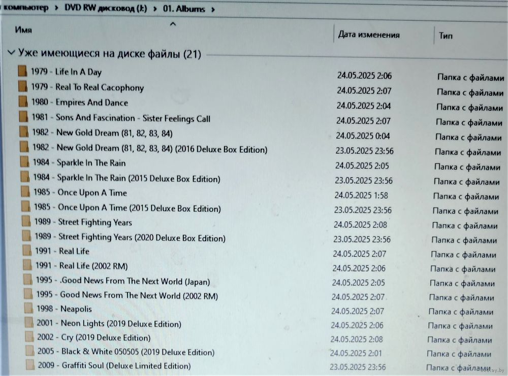Sort by Тип column header
508x376 pixels.
pyautogui.click(x=446, y=36)
